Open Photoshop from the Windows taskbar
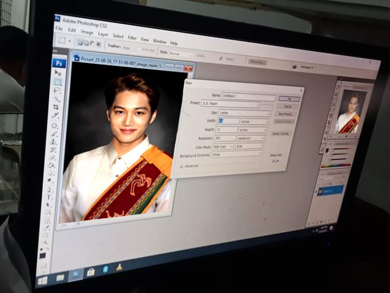The image size is (390, 293). click(x=75, y=274)
